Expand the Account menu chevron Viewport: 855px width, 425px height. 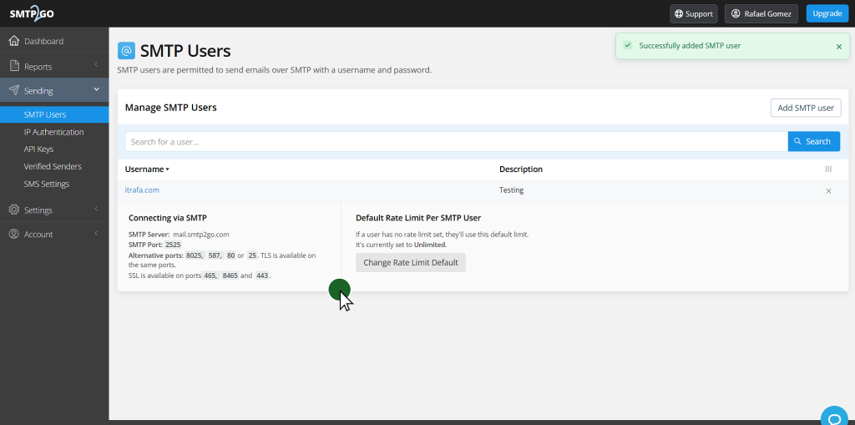[96, 233]
